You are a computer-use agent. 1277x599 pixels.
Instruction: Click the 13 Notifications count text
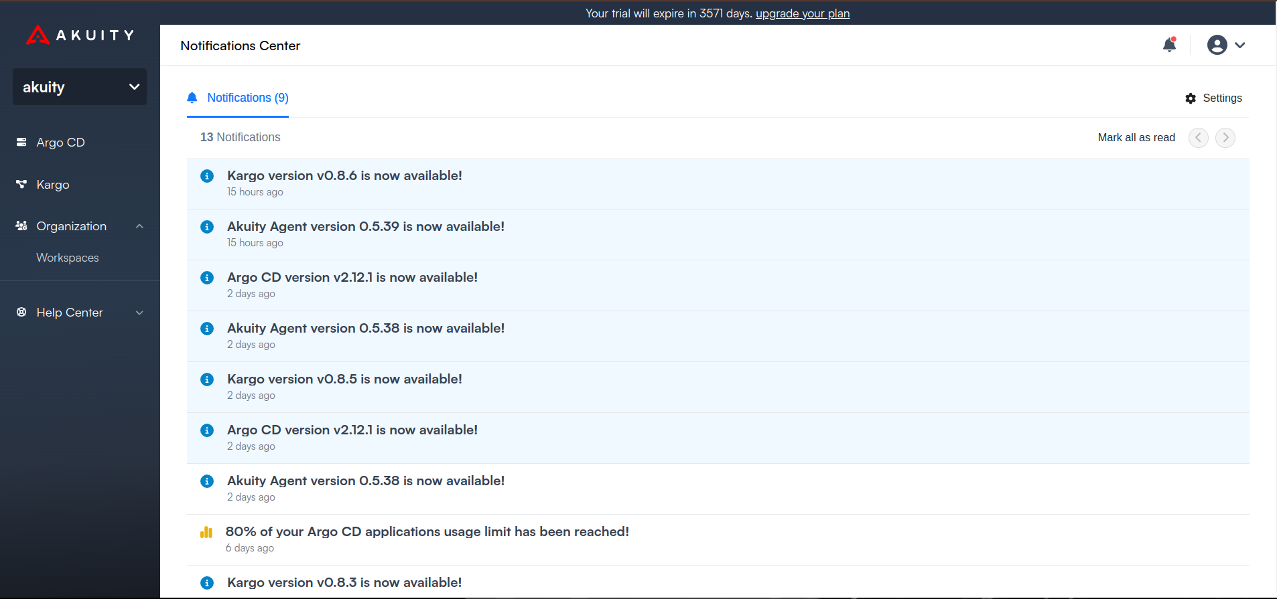pyautogui.click(x=241, y=137)
